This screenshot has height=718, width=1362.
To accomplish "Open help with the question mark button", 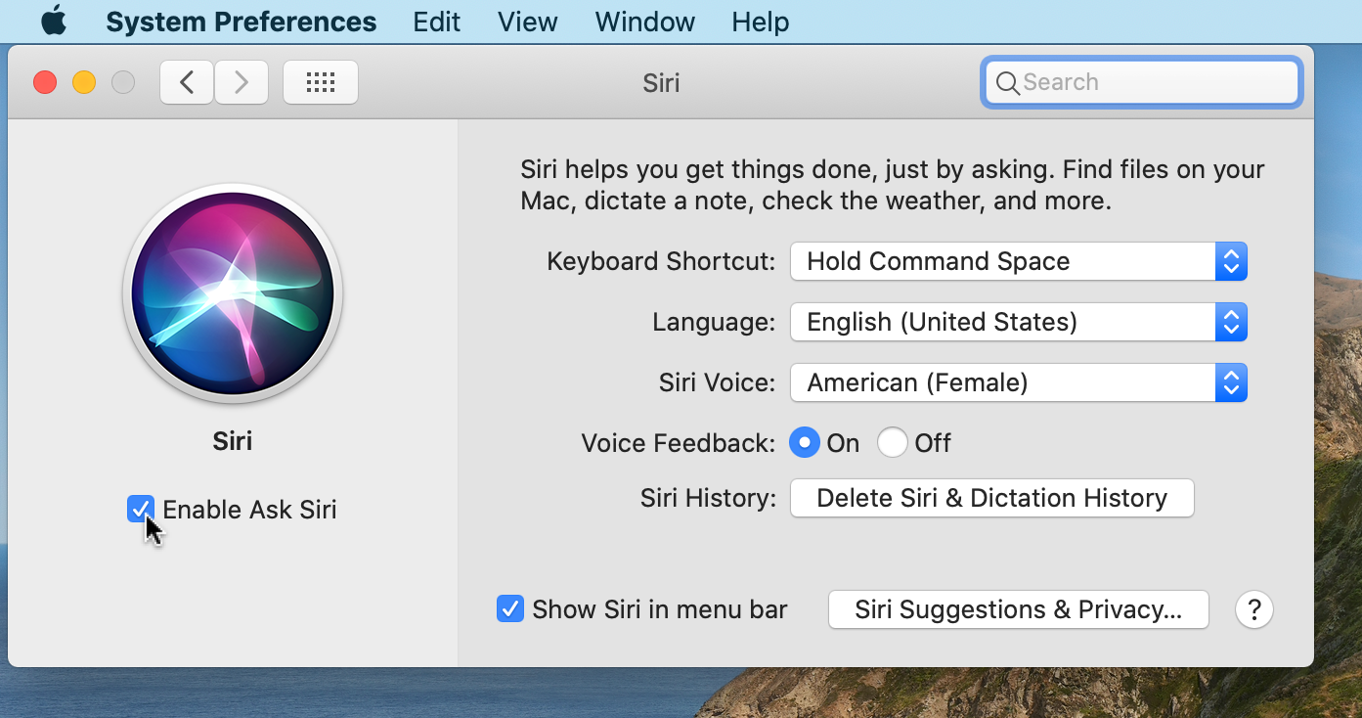I will (x=1254, y=609).
